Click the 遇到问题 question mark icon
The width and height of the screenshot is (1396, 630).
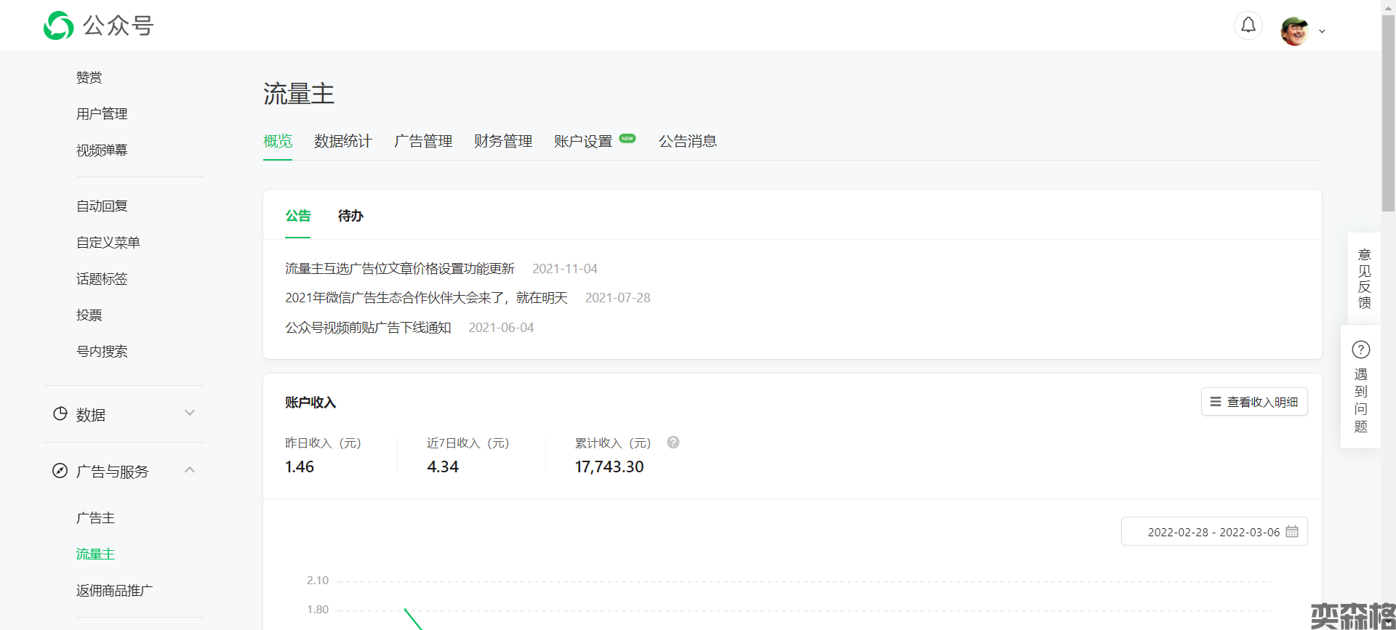coord(1360,350)
